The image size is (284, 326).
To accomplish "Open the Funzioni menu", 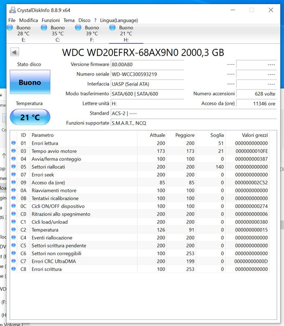I will coord(50,20).
